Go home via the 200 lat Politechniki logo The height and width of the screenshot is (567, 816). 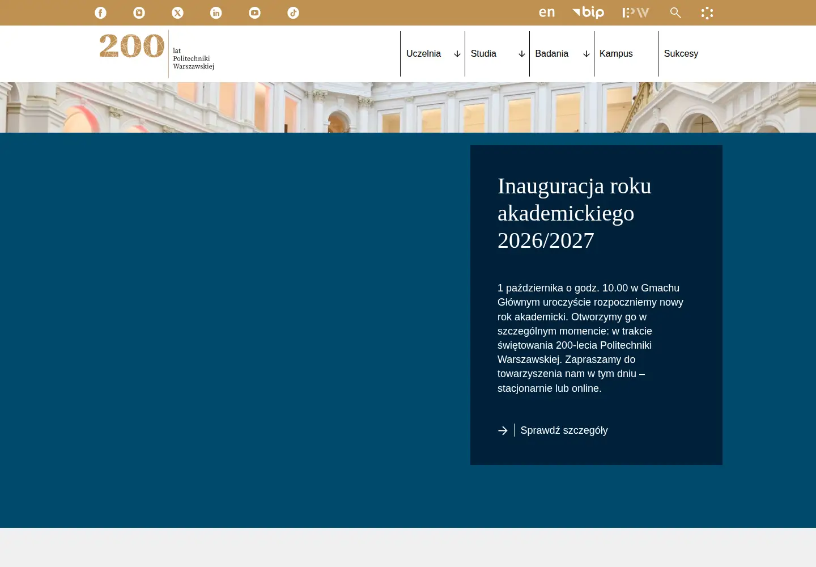[157, 54]
